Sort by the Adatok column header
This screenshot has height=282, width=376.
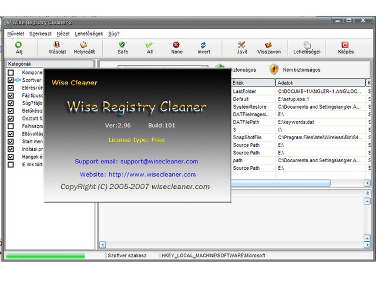click(320, 83)
